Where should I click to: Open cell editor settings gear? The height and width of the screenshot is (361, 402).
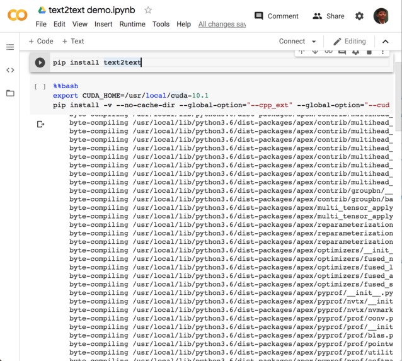click(x=355, y=52)
